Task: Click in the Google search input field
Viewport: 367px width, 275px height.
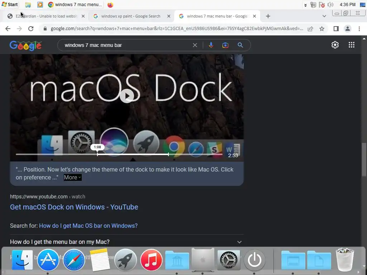Action: (128, 45)
